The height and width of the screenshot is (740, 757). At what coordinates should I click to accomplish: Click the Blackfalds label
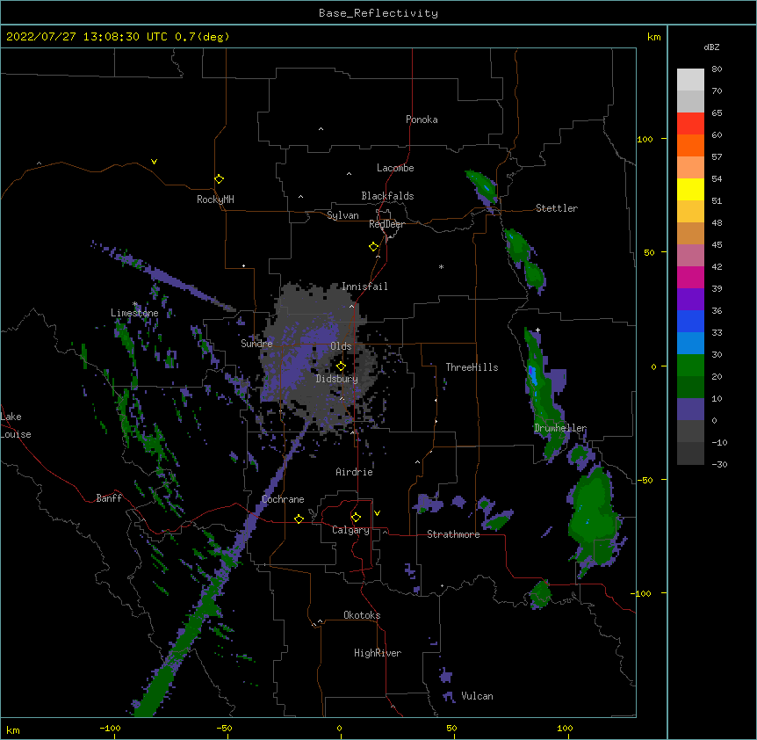tap(387, 196)
